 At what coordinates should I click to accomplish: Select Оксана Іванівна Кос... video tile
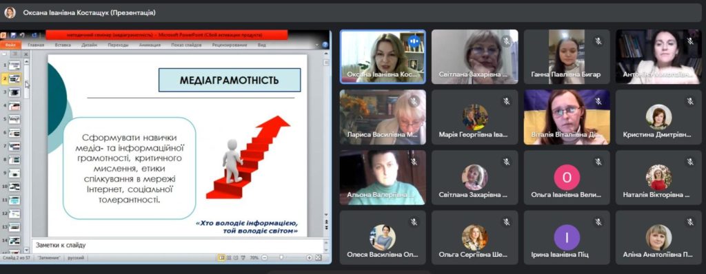coord(382,56)
